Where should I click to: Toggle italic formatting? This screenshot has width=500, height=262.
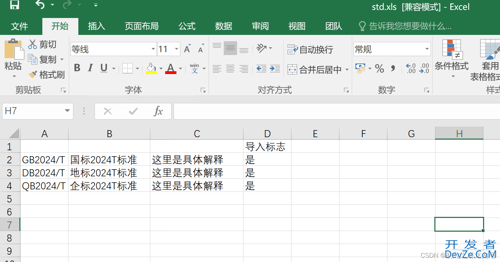click(x=90, y=68)
